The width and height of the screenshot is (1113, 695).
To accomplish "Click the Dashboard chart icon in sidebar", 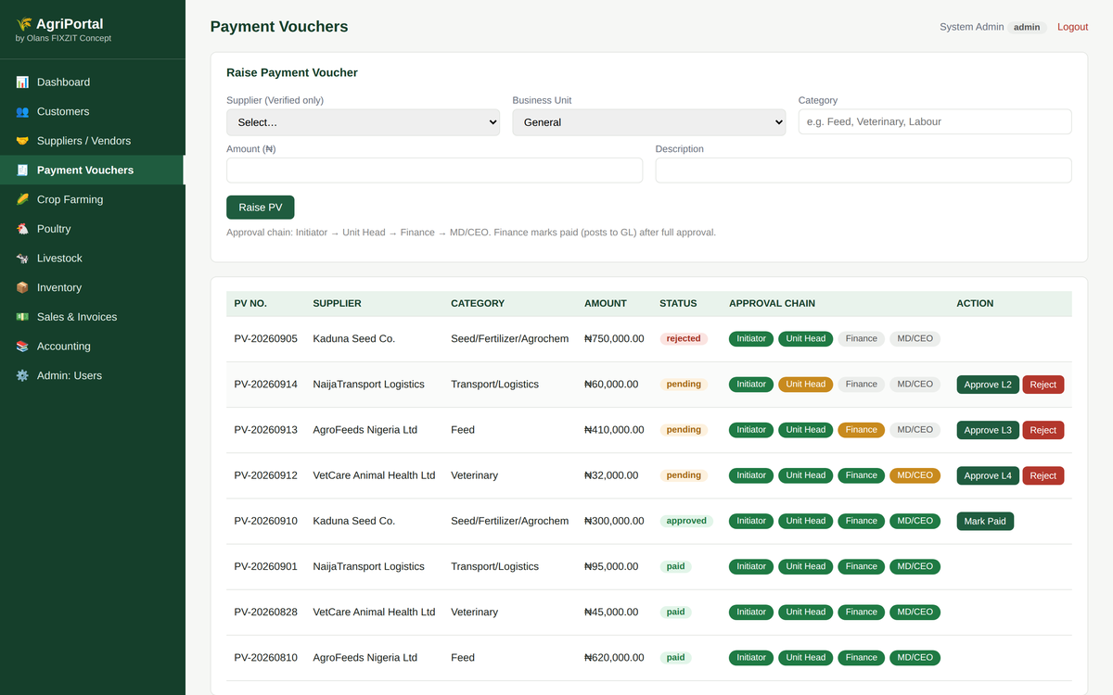I will 22,82.
